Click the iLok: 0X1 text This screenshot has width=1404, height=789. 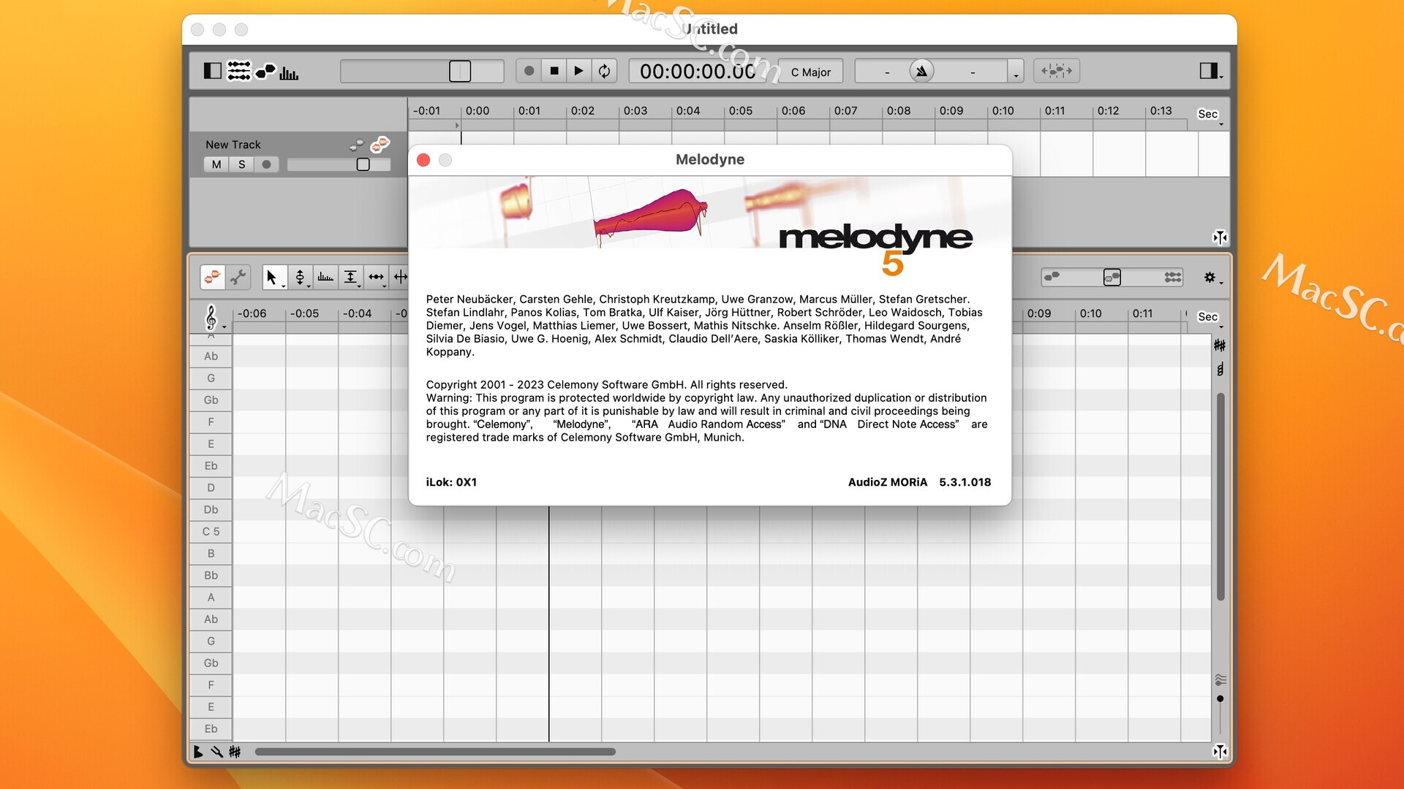pyautogui.click(x=451, y=482)
